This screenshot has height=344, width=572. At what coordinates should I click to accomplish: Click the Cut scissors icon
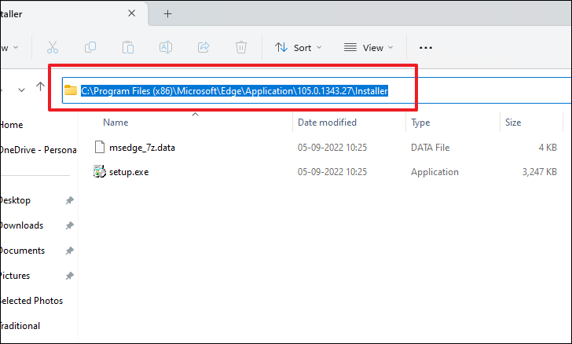[53, 47]
